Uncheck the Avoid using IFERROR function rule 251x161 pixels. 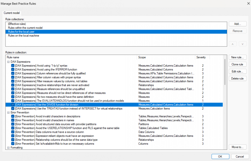(13, 69)
